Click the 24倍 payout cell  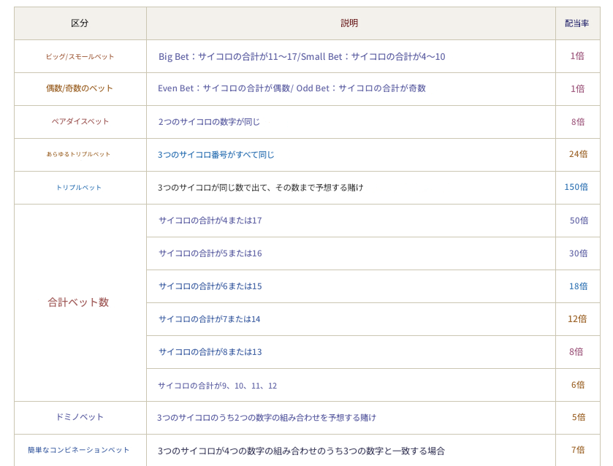click(x=578, y=154)
